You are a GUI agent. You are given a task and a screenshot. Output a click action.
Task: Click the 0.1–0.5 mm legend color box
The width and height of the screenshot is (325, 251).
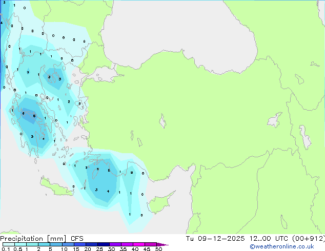(9, 244)
